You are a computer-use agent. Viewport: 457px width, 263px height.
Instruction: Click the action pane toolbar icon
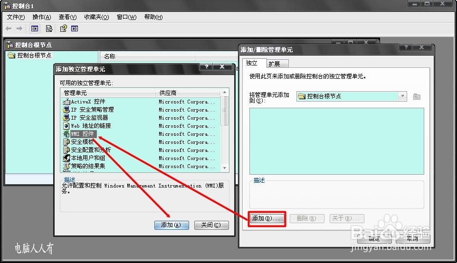point(75,28)
